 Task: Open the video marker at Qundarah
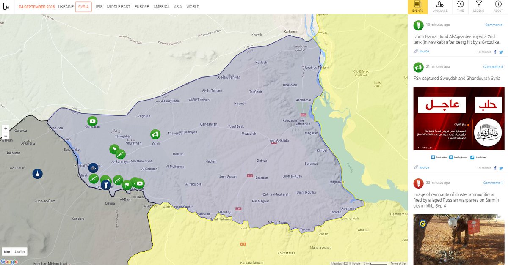tap(92, 121)
